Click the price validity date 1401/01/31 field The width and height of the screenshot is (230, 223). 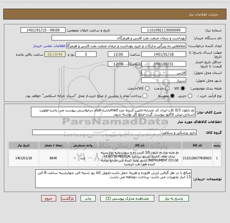[164, 64]
